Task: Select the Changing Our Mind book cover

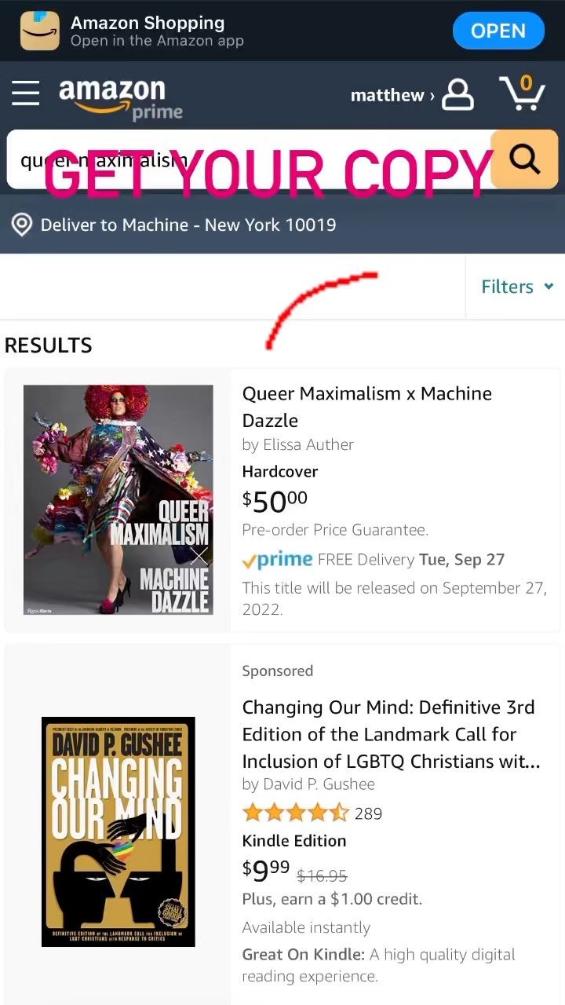Action: 118,831
